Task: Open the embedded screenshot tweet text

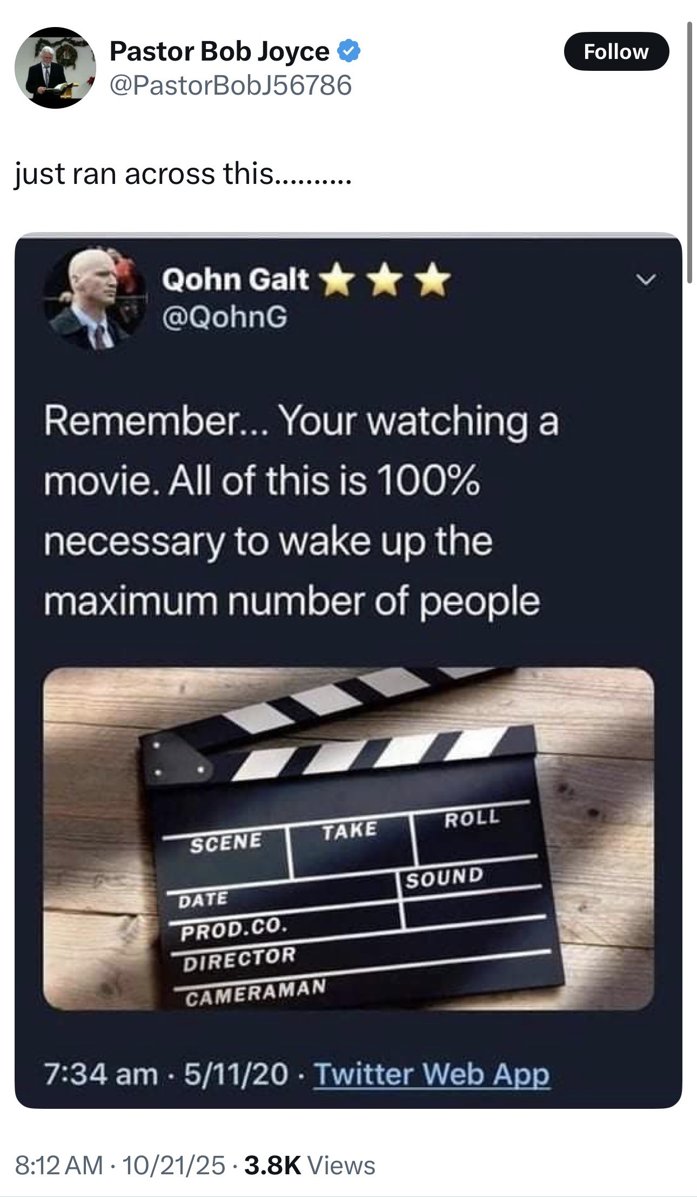Action: click(x=301, y=510)
